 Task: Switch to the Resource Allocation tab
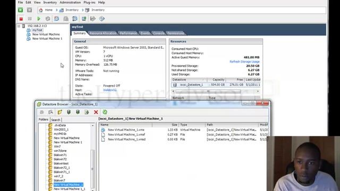pos(103,33)
